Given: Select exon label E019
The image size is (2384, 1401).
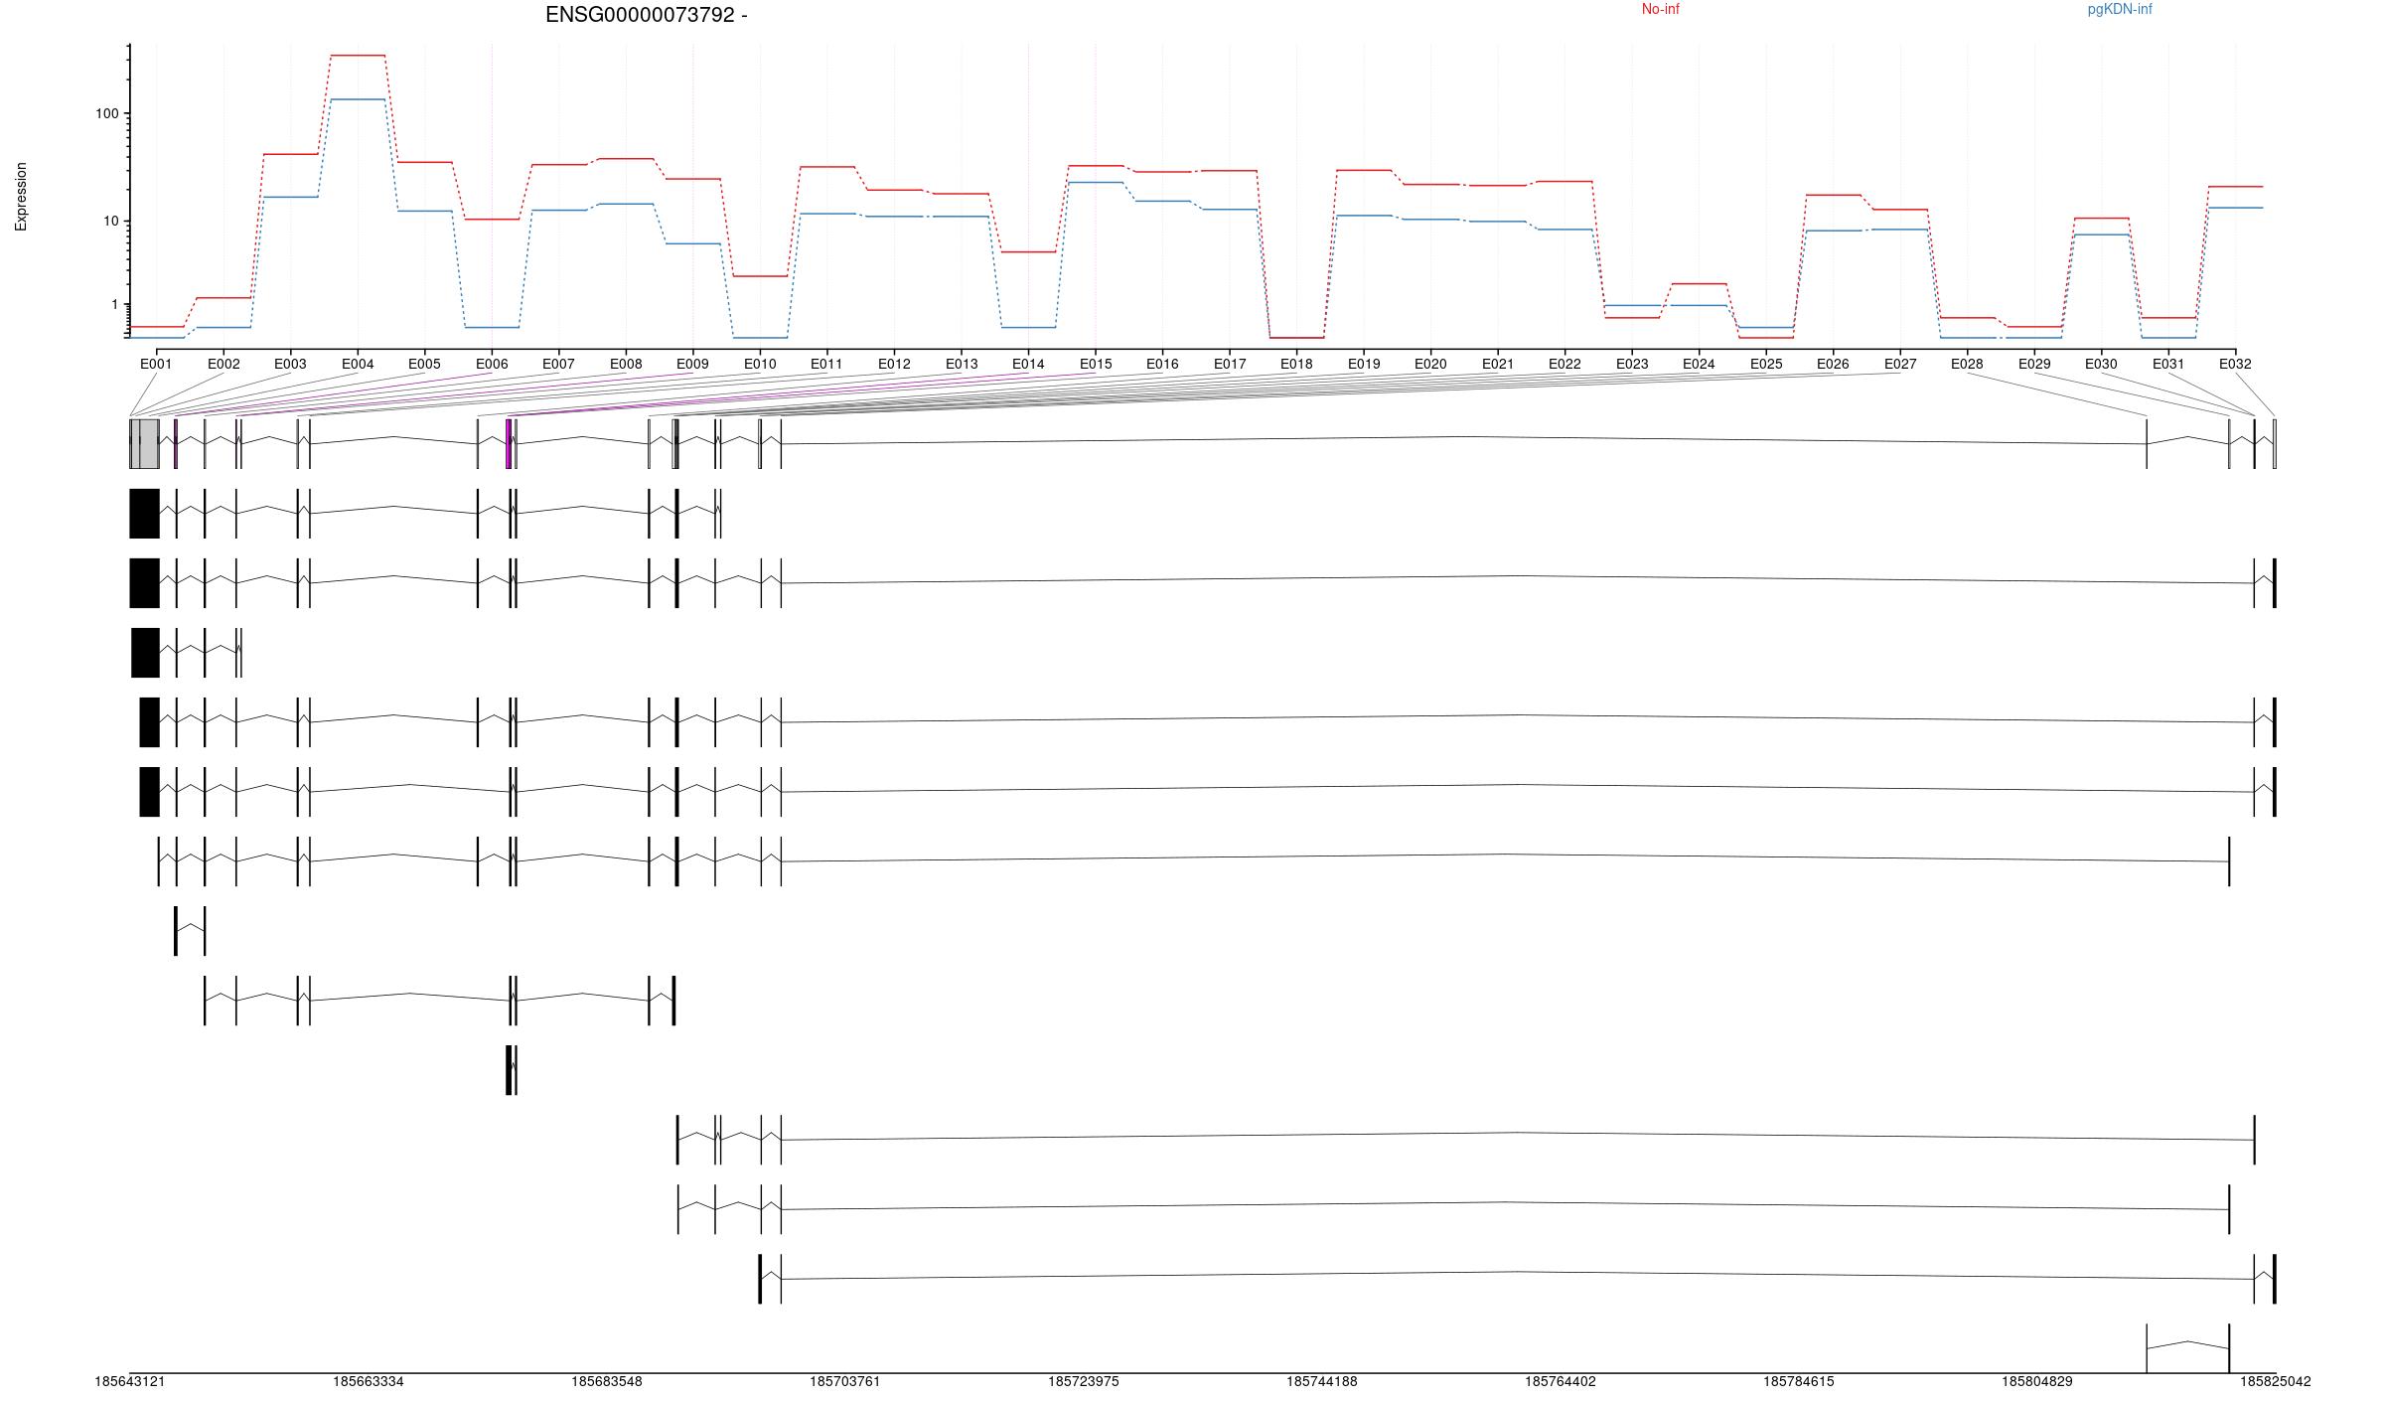Looking at the screenshot, I should (1364, 364).
